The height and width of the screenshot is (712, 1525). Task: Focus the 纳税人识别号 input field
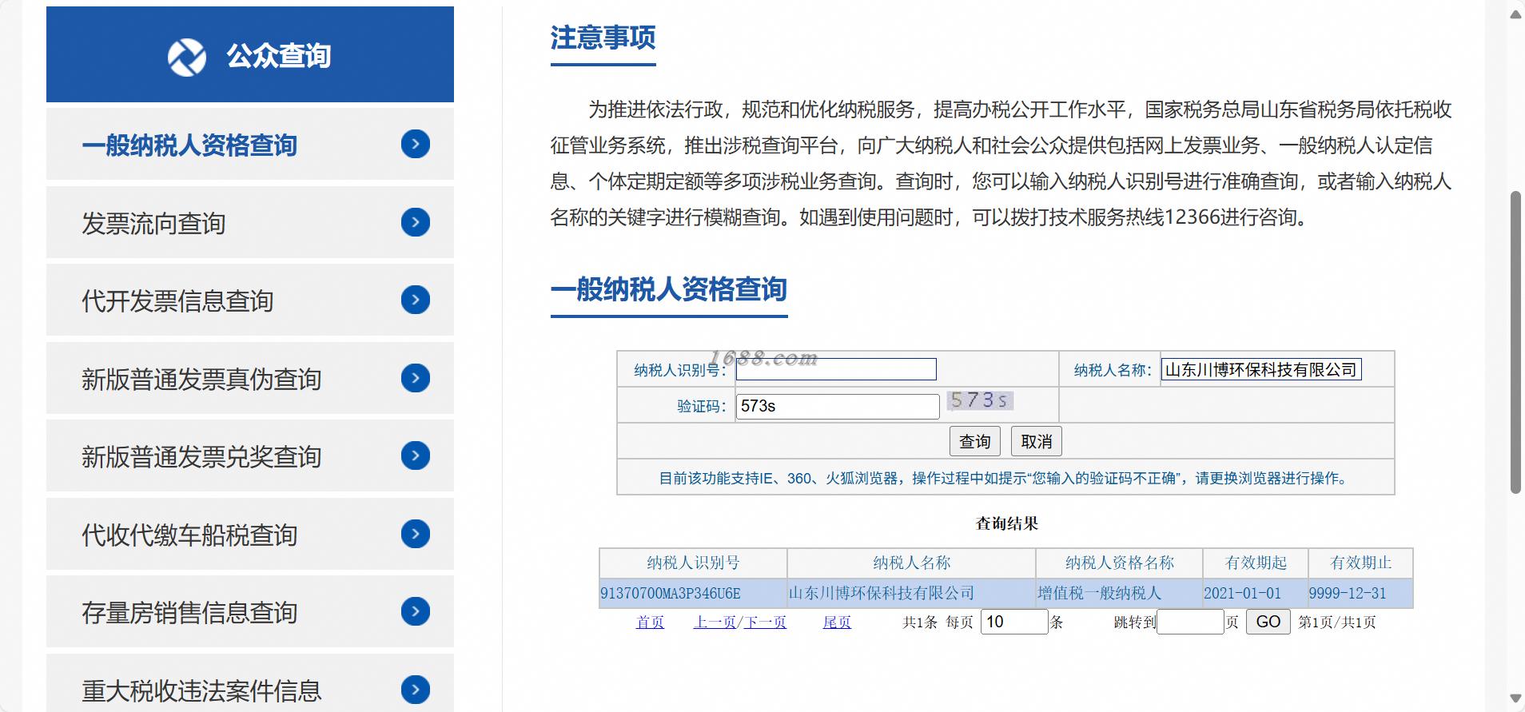(836, 369)
